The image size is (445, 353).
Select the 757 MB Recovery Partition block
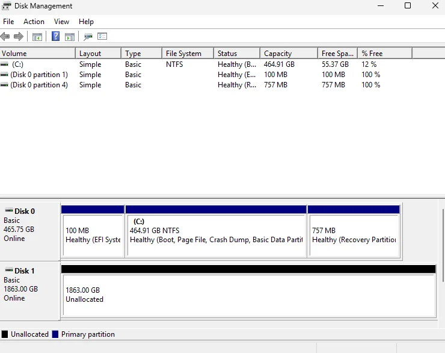pyautogui.click(x=354, y=231)
